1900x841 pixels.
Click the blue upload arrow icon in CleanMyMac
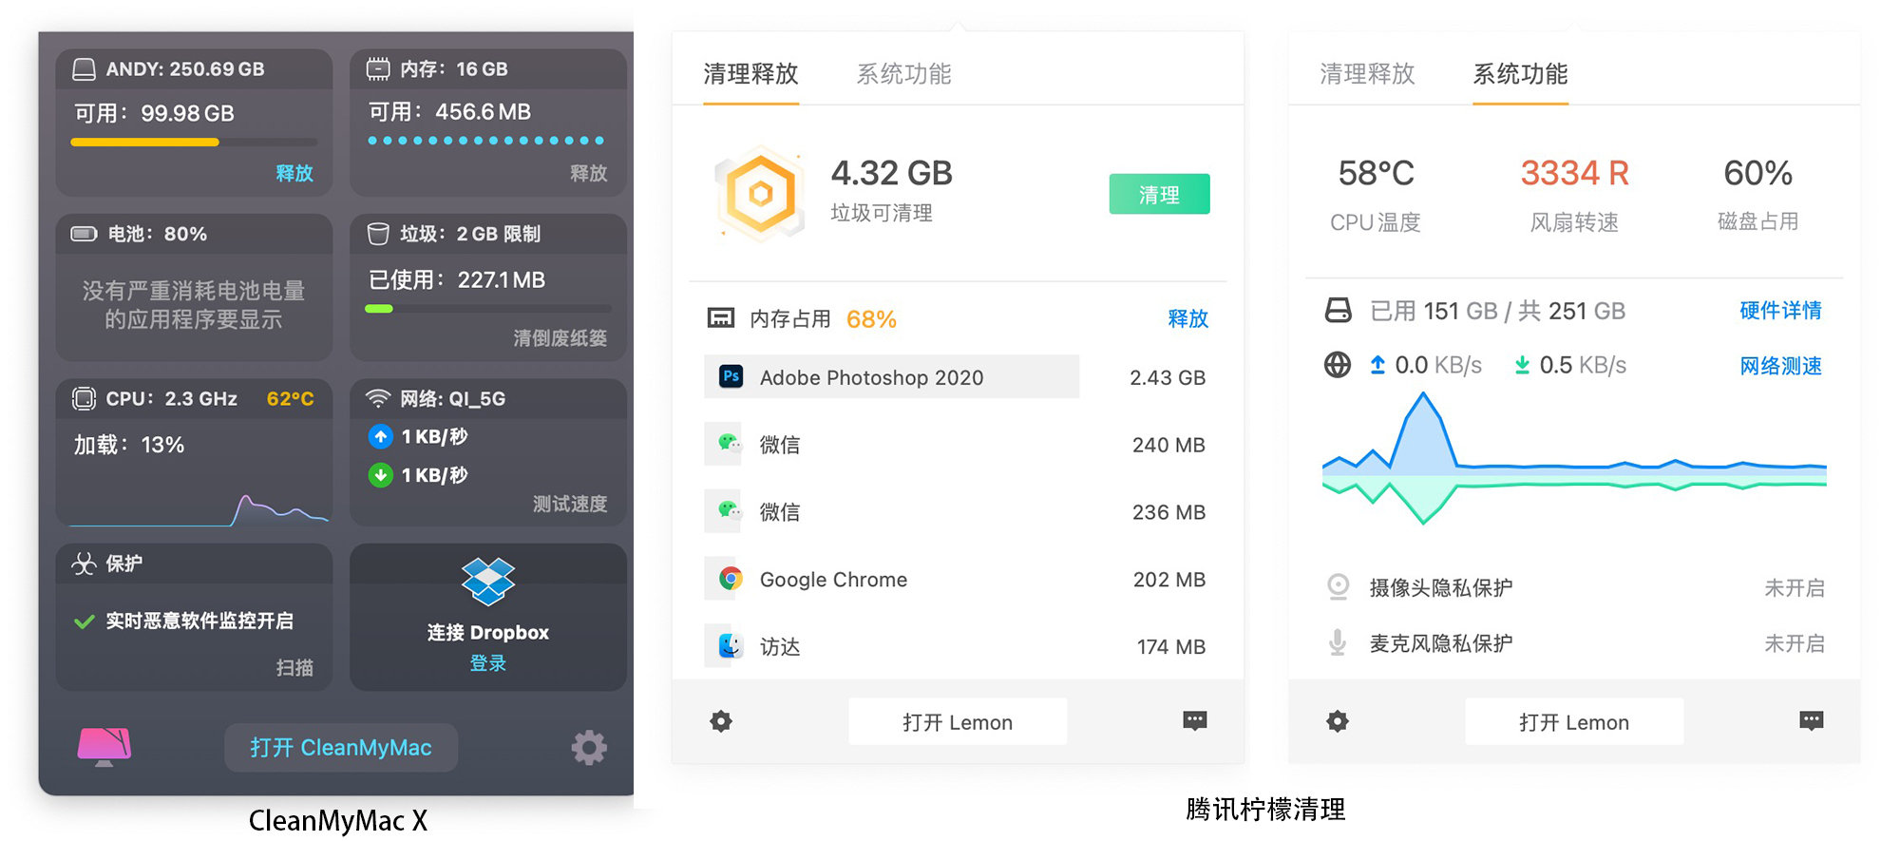click(380, 437)
